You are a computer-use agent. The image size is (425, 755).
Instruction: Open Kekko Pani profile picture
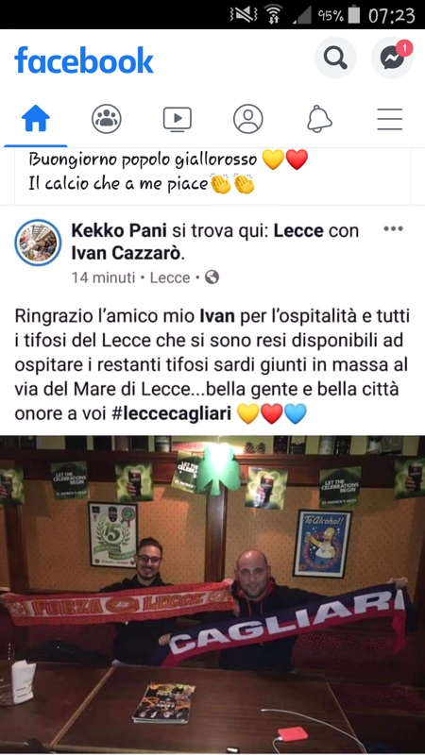38,243
